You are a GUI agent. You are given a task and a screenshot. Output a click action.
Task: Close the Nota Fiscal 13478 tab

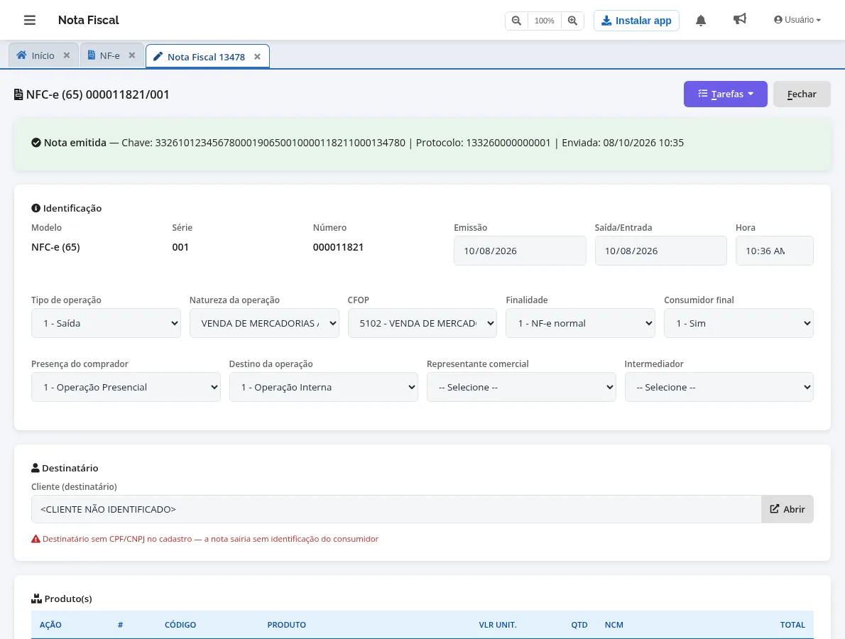coord(257,57)
